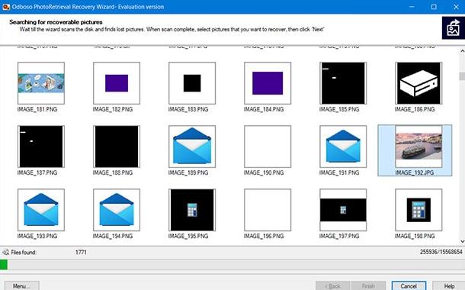Pick the IMAGE_181.PNG banner picture
Viewport: 465px width, 290px height.
coord(41,83)
